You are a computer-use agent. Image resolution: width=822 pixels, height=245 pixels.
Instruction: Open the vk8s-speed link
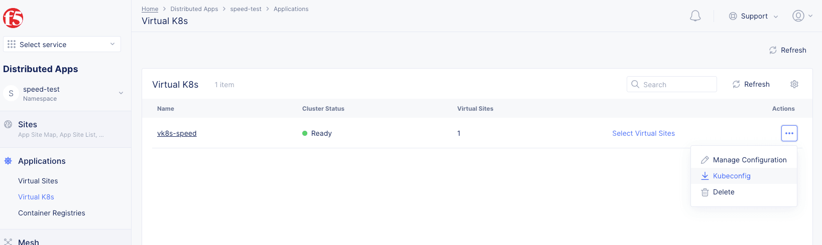pos(177,133)
